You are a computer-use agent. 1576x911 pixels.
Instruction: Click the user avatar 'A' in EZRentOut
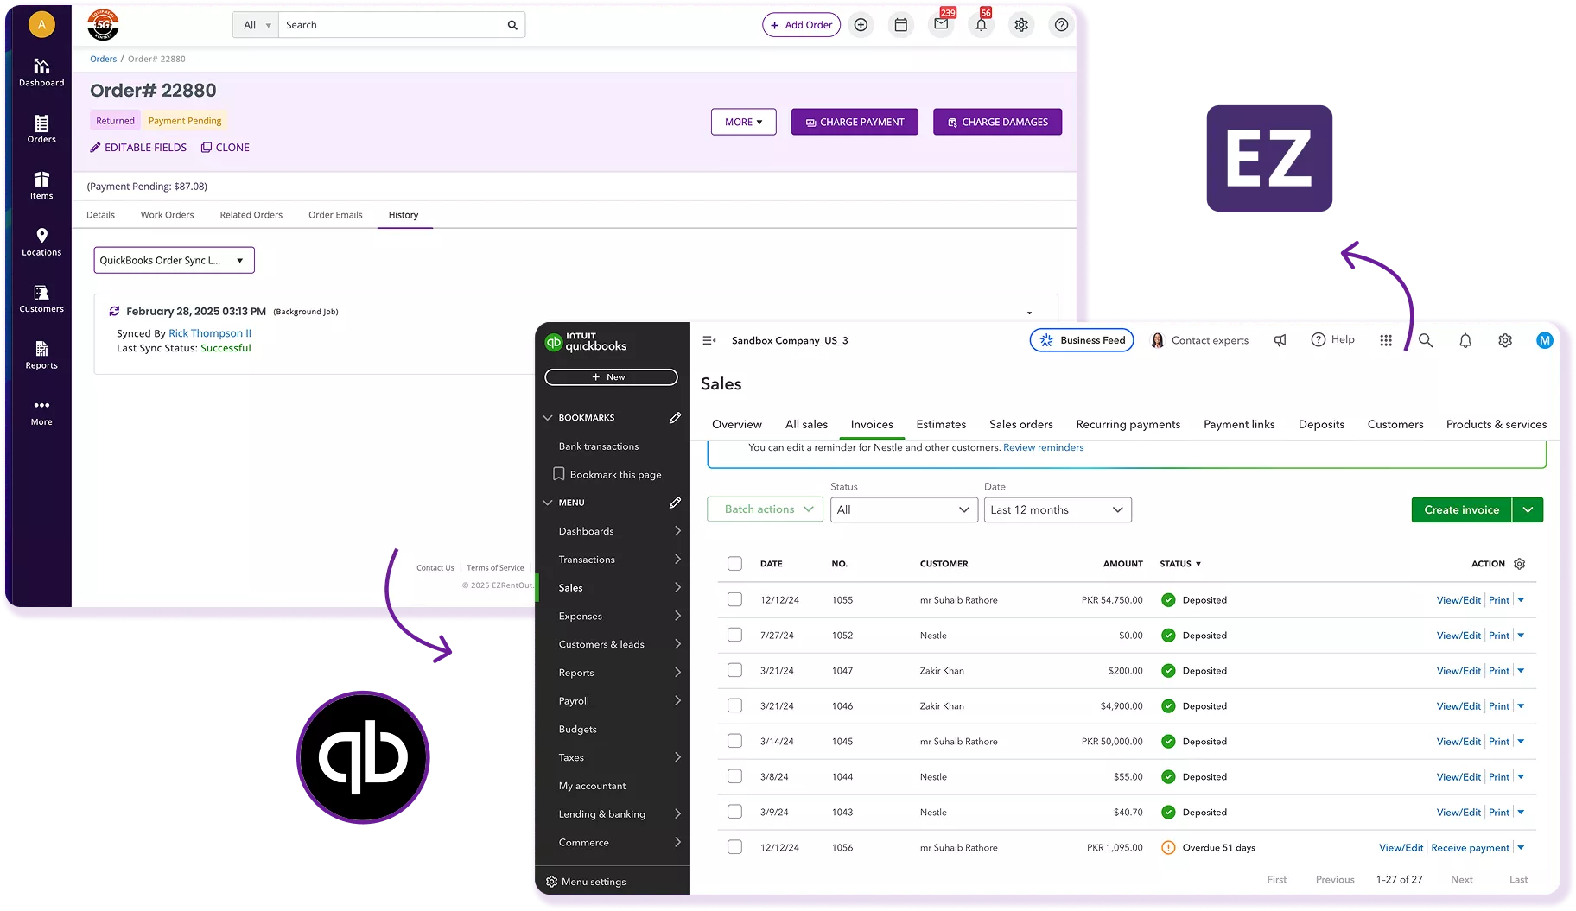tap(41, 24)
